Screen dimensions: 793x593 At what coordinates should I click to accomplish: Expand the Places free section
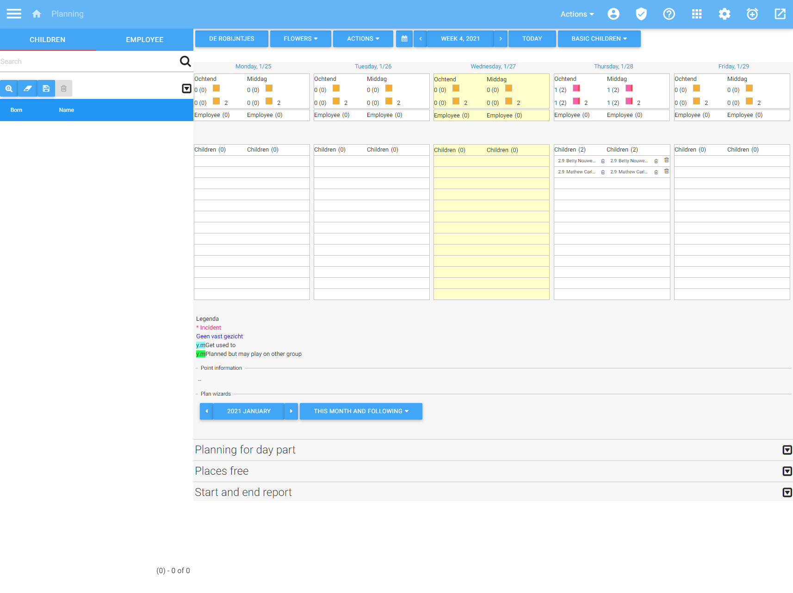coord(787,471)
